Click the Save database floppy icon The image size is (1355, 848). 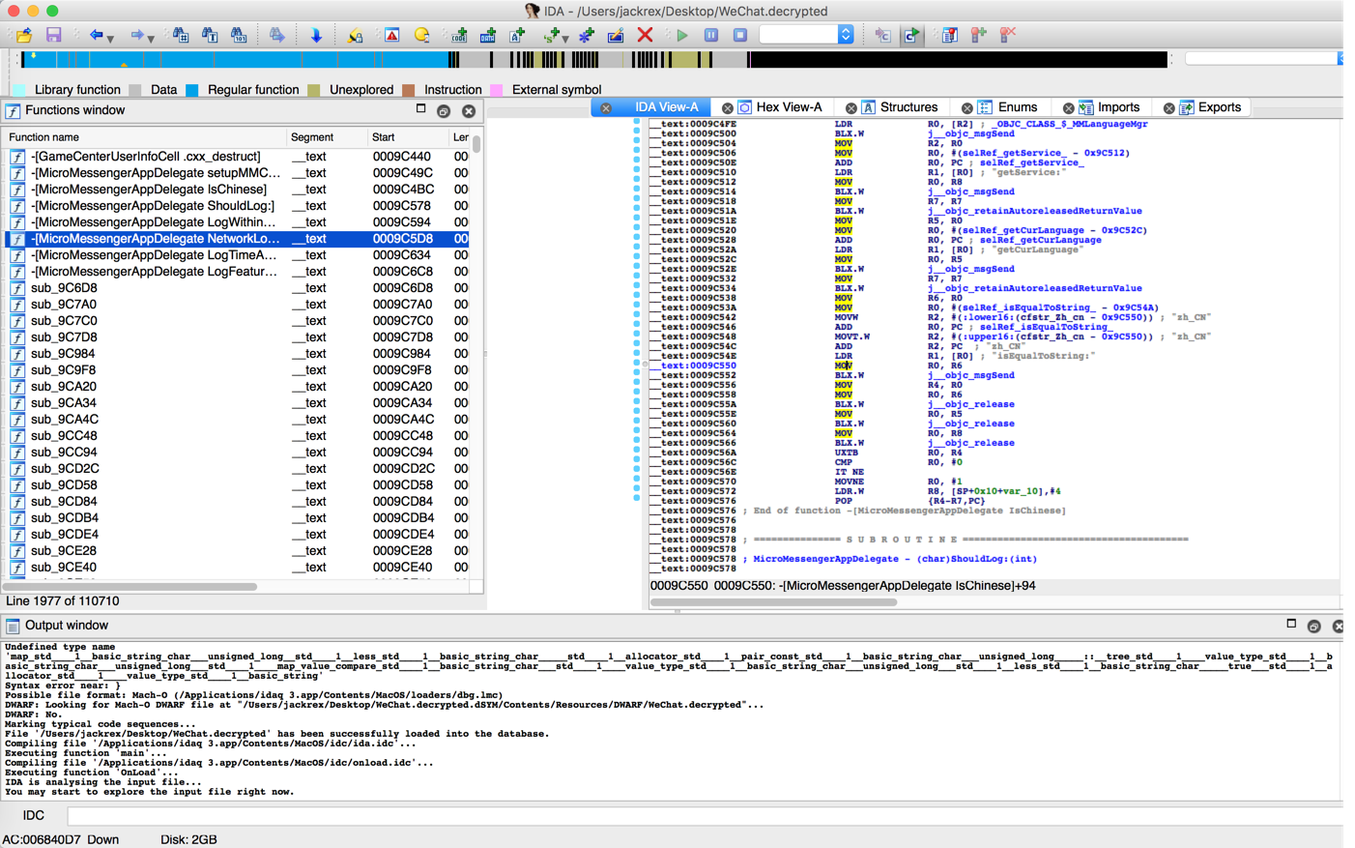pos(54,36)
